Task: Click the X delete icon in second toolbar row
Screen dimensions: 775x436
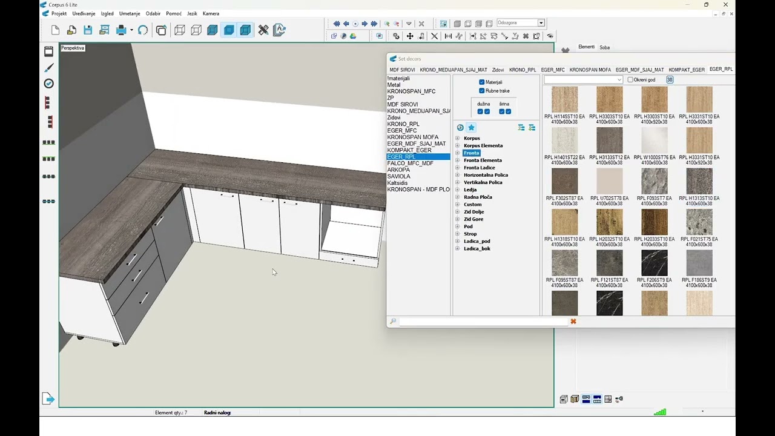Action: pos(434,36)
